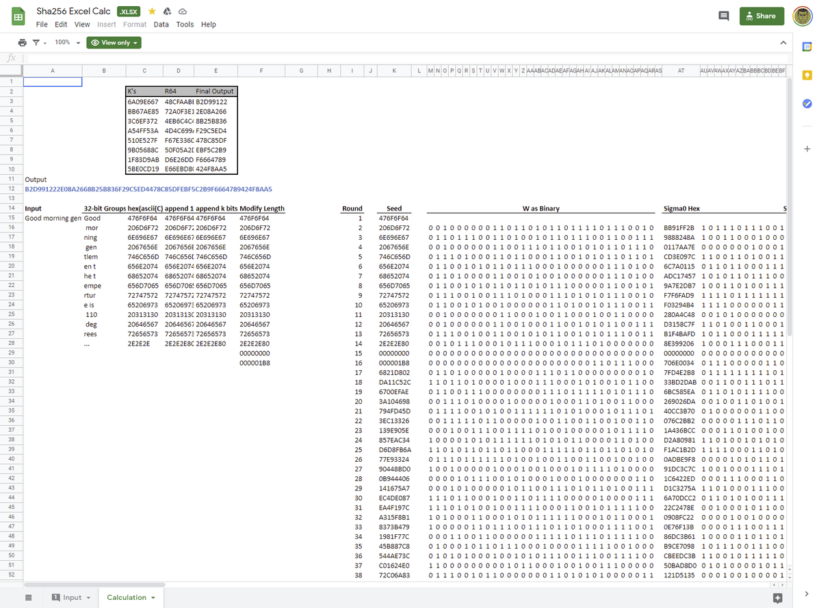The image size is (821, 608).
Task: Star the Sha256 Excel Calc document
Action: tap(152, 12)
